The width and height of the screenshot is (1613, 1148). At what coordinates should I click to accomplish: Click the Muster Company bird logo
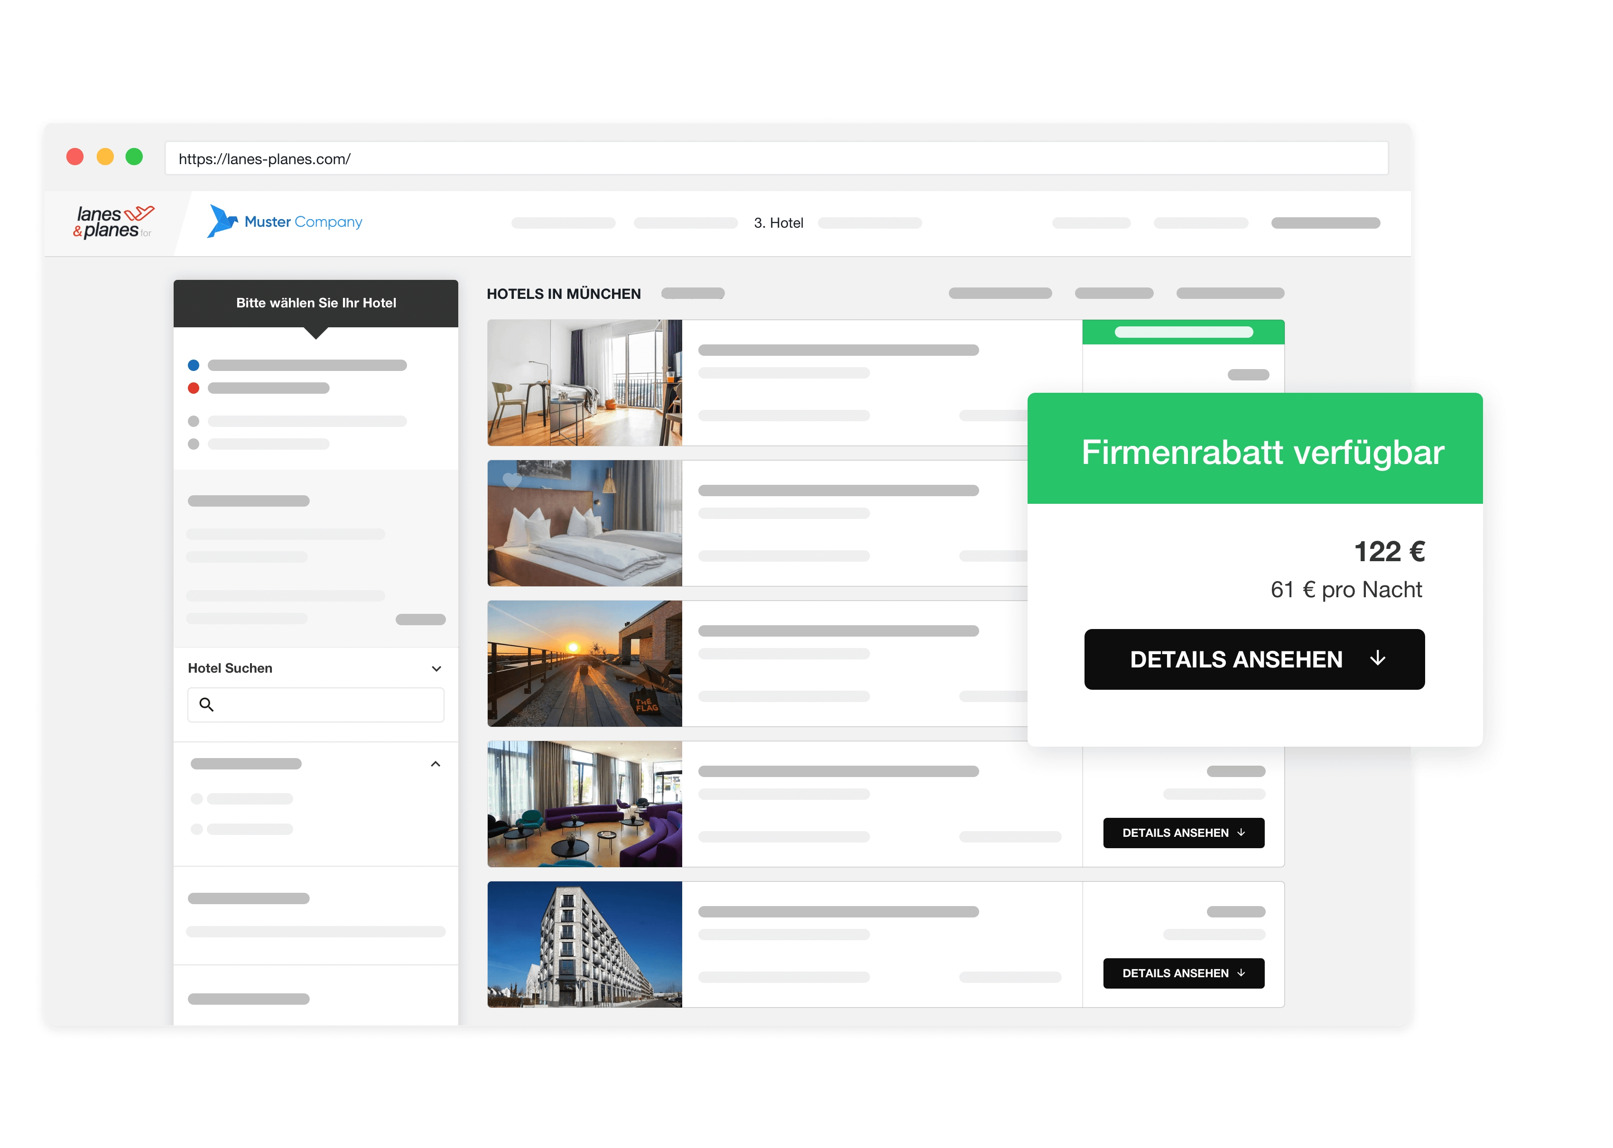222,221
